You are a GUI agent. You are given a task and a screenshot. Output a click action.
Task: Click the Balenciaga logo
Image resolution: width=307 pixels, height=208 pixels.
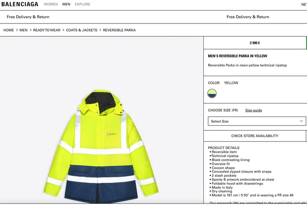(20, 4)
